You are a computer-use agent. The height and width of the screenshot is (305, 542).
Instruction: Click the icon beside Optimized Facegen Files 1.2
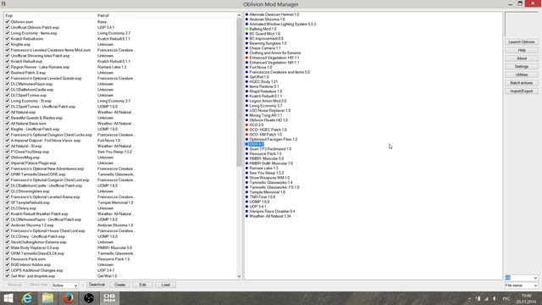[x=246, y=139]
